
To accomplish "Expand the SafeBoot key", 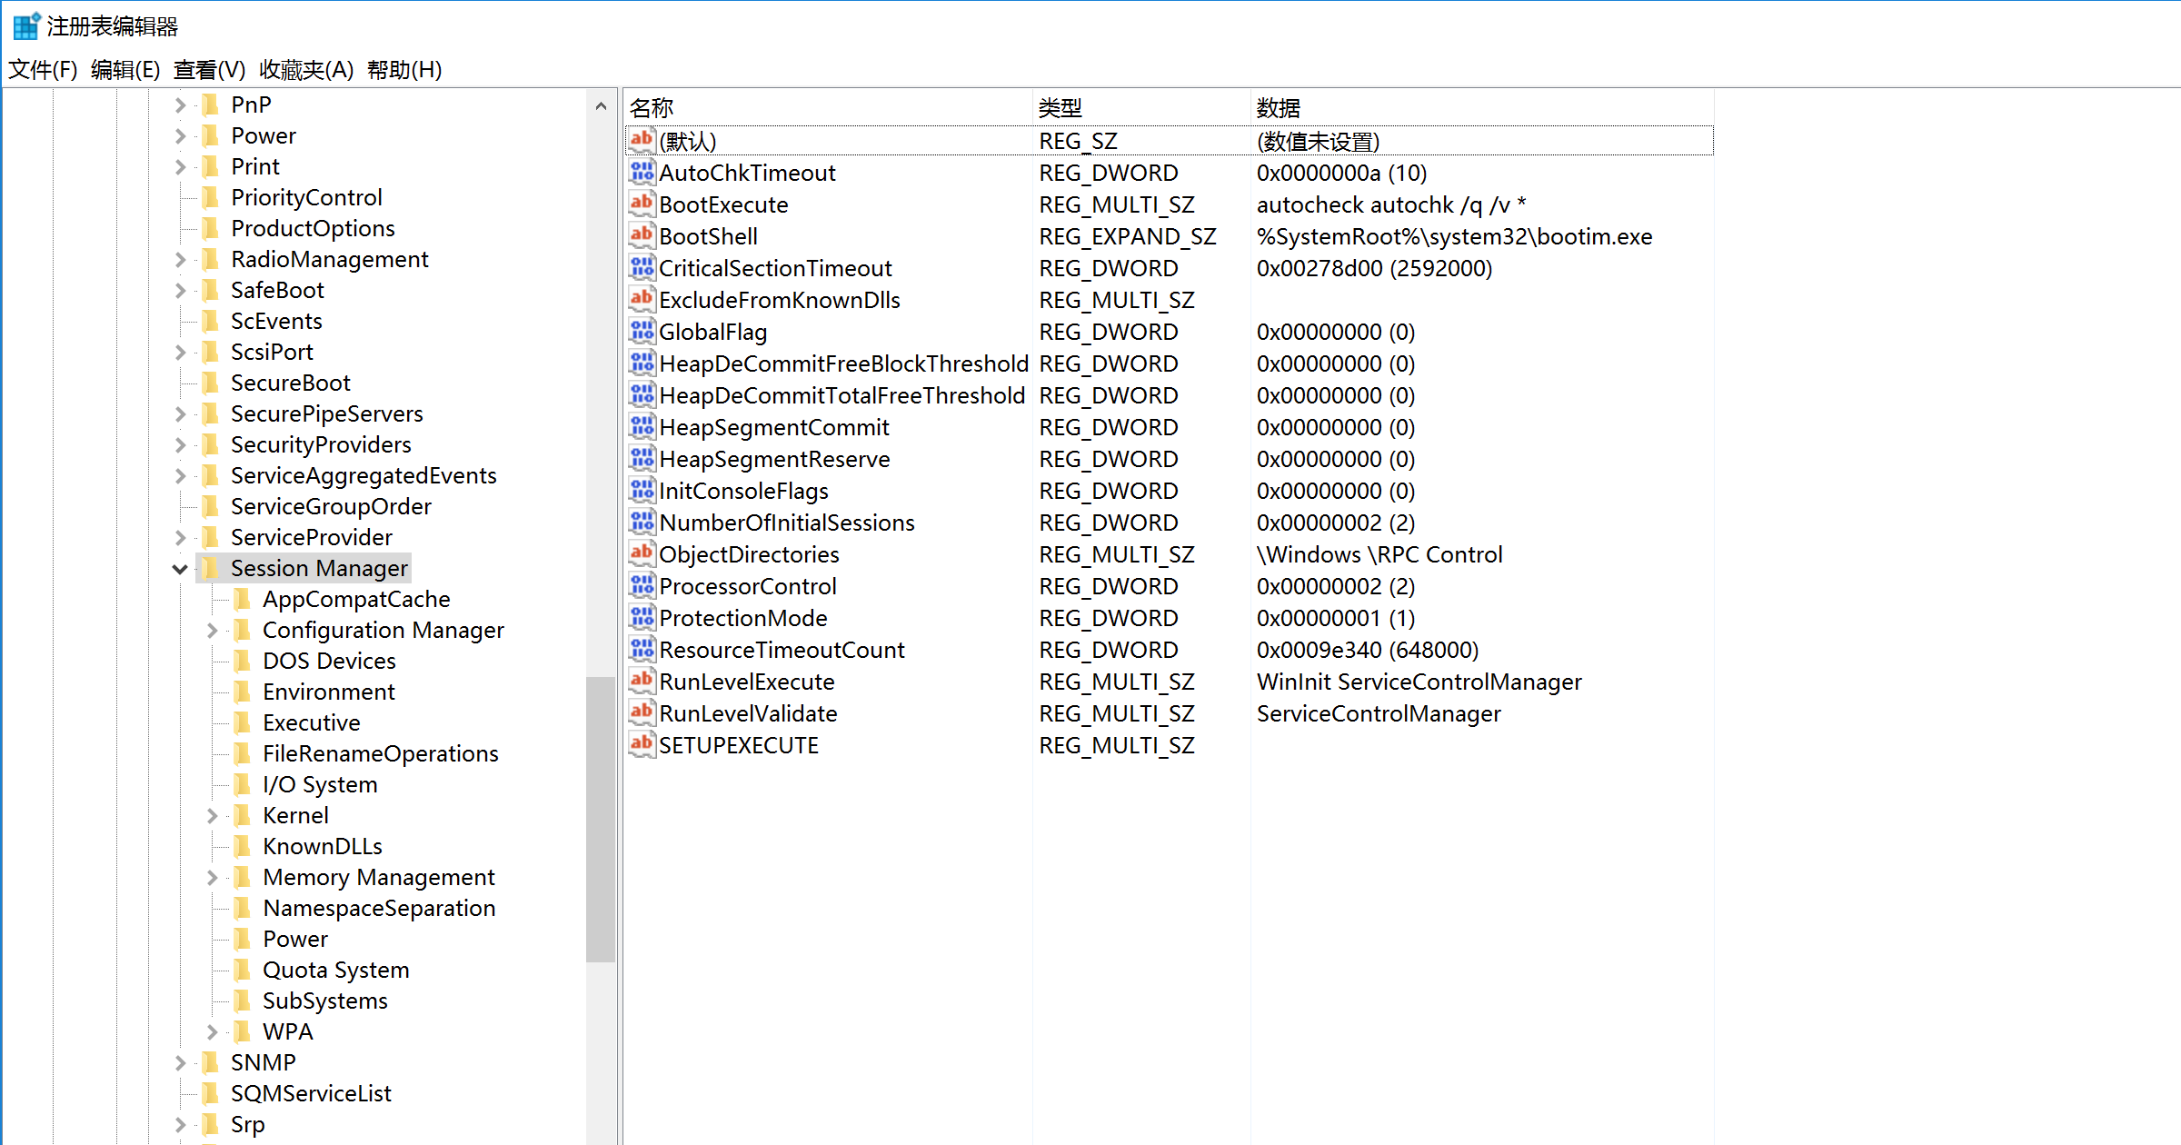I will point(180,290).
